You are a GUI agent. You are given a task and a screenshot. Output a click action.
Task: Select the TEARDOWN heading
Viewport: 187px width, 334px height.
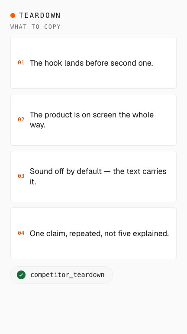click(x=40, y=15)
